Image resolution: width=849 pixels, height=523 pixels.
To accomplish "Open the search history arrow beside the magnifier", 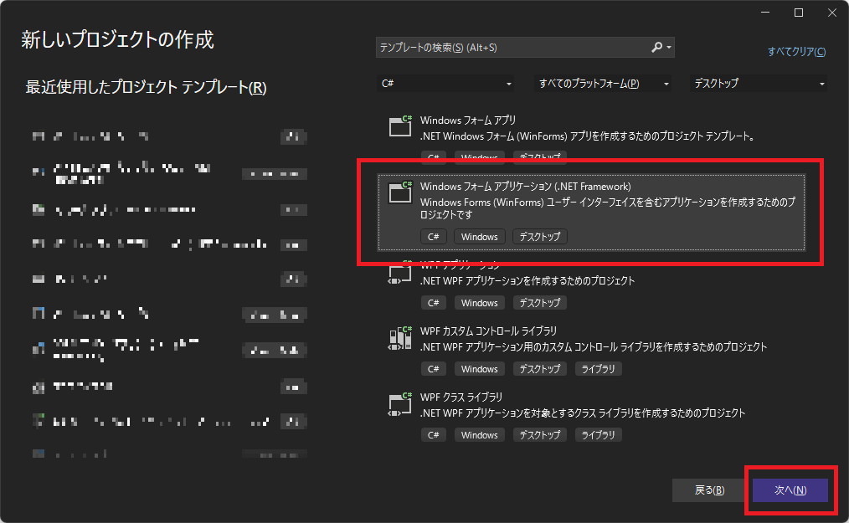I will (669, 48).
